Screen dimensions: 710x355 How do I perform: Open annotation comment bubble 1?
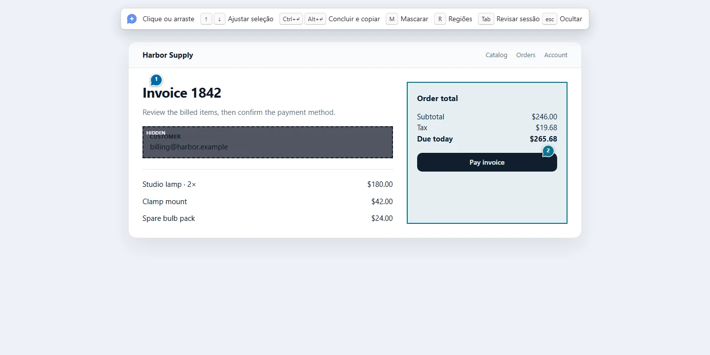[156, 80]
